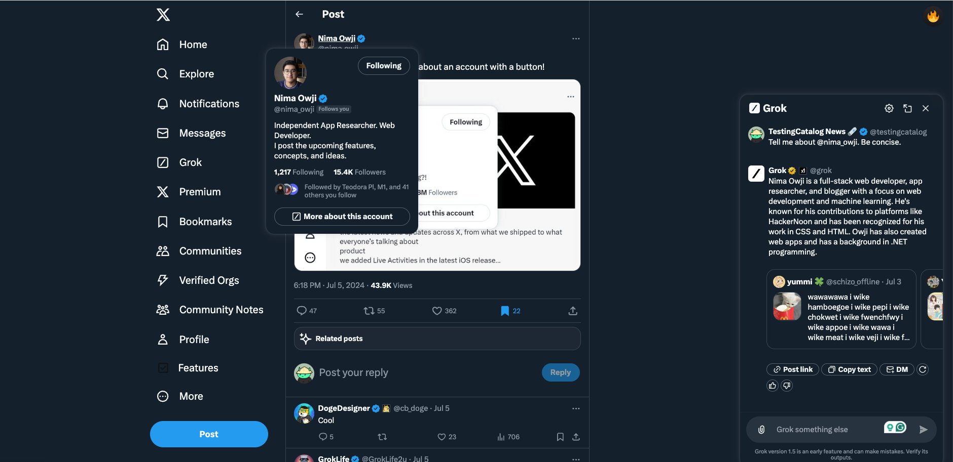Image resolution: width=953 pixels, height=462 pixels.
Task: Toggle Following button on Nima Owji hover card
Action: (384, 66)
